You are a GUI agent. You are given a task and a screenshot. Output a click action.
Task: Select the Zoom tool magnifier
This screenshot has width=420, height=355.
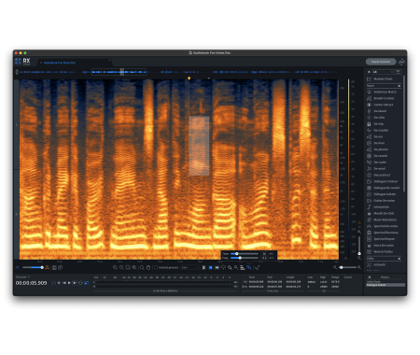(x=142, y=267)
